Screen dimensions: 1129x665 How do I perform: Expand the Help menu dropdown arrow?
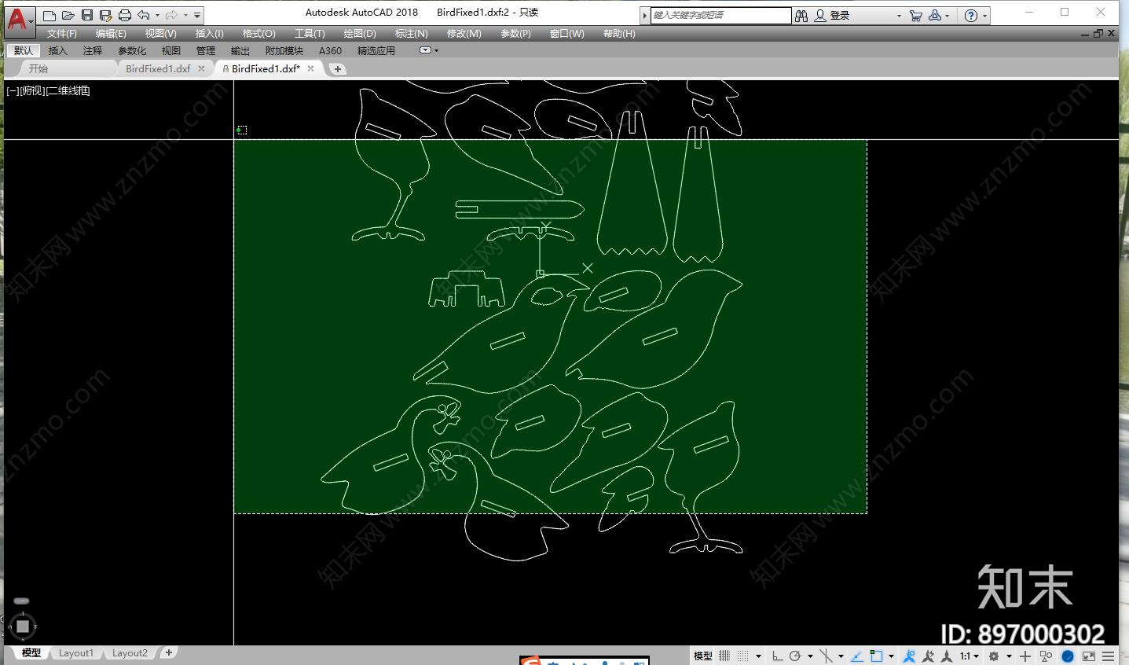tap(984, 16)
